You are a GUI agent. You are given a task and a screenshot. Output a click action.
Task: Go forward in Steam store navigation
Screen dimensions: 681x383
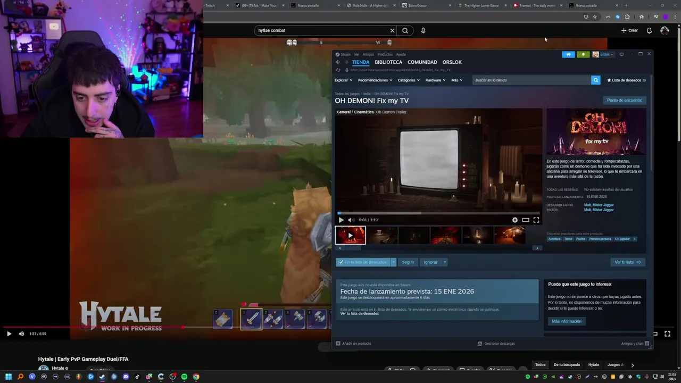point(346,62)
